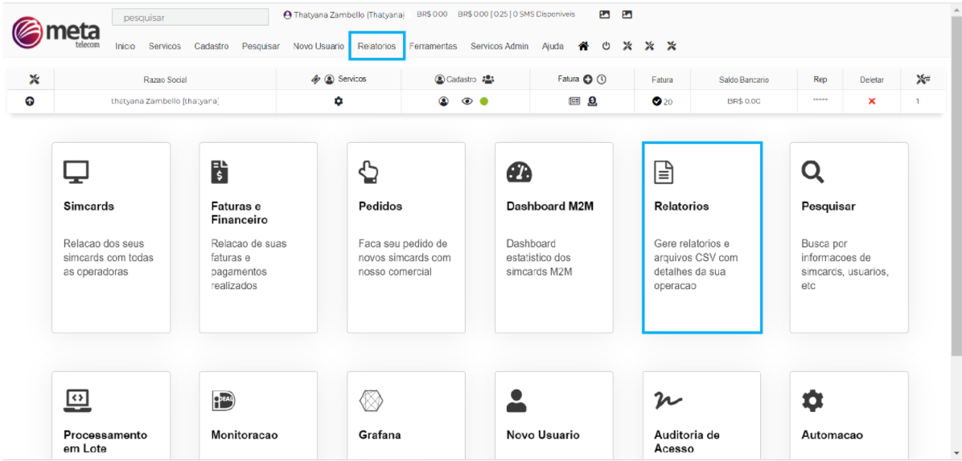This screenshot has height=461, width=962.
Task: Click the hexagon icon on Grafana card
Action: point(371,401)
